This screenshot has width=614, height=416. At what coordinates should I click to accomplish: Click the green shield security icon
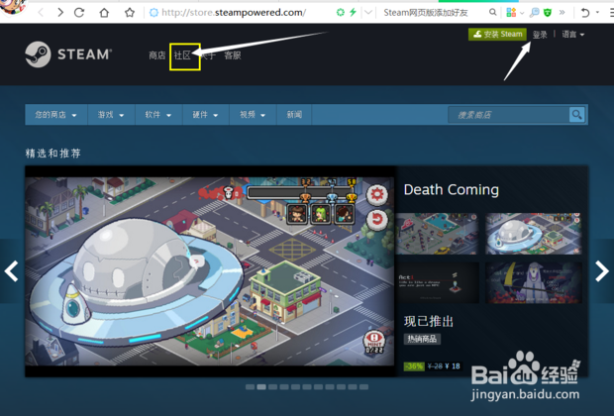pyautogui.click(x=548, y=13)
